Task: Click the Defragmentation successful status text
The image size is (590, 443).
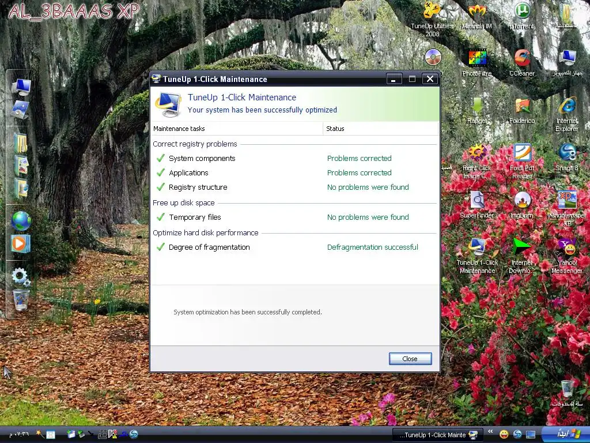Action: tap(373, 247)
